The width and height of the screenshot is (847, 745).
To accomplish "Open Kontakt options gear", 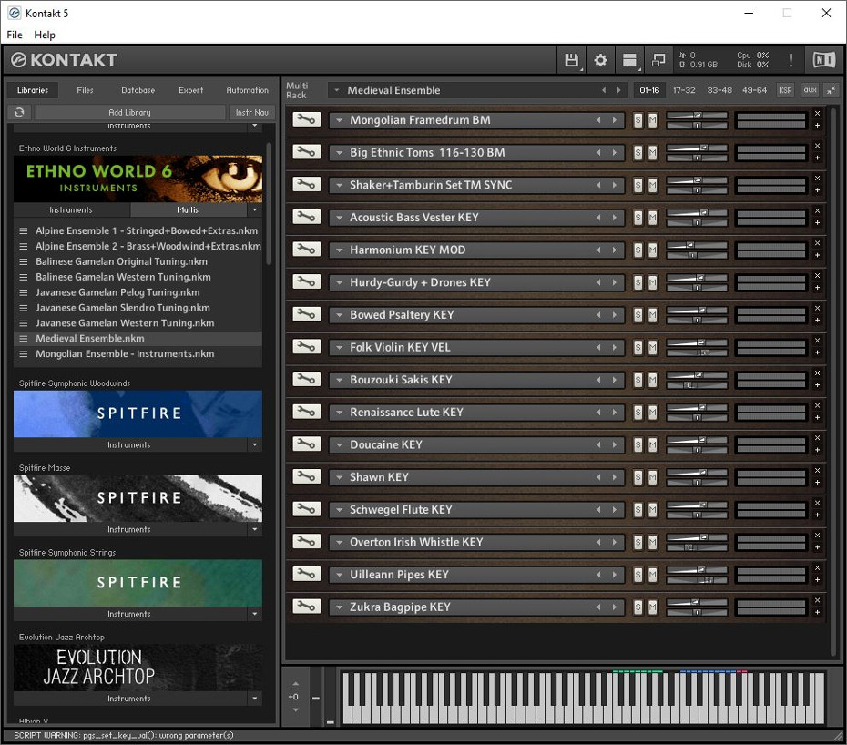I will pos(600,60).
